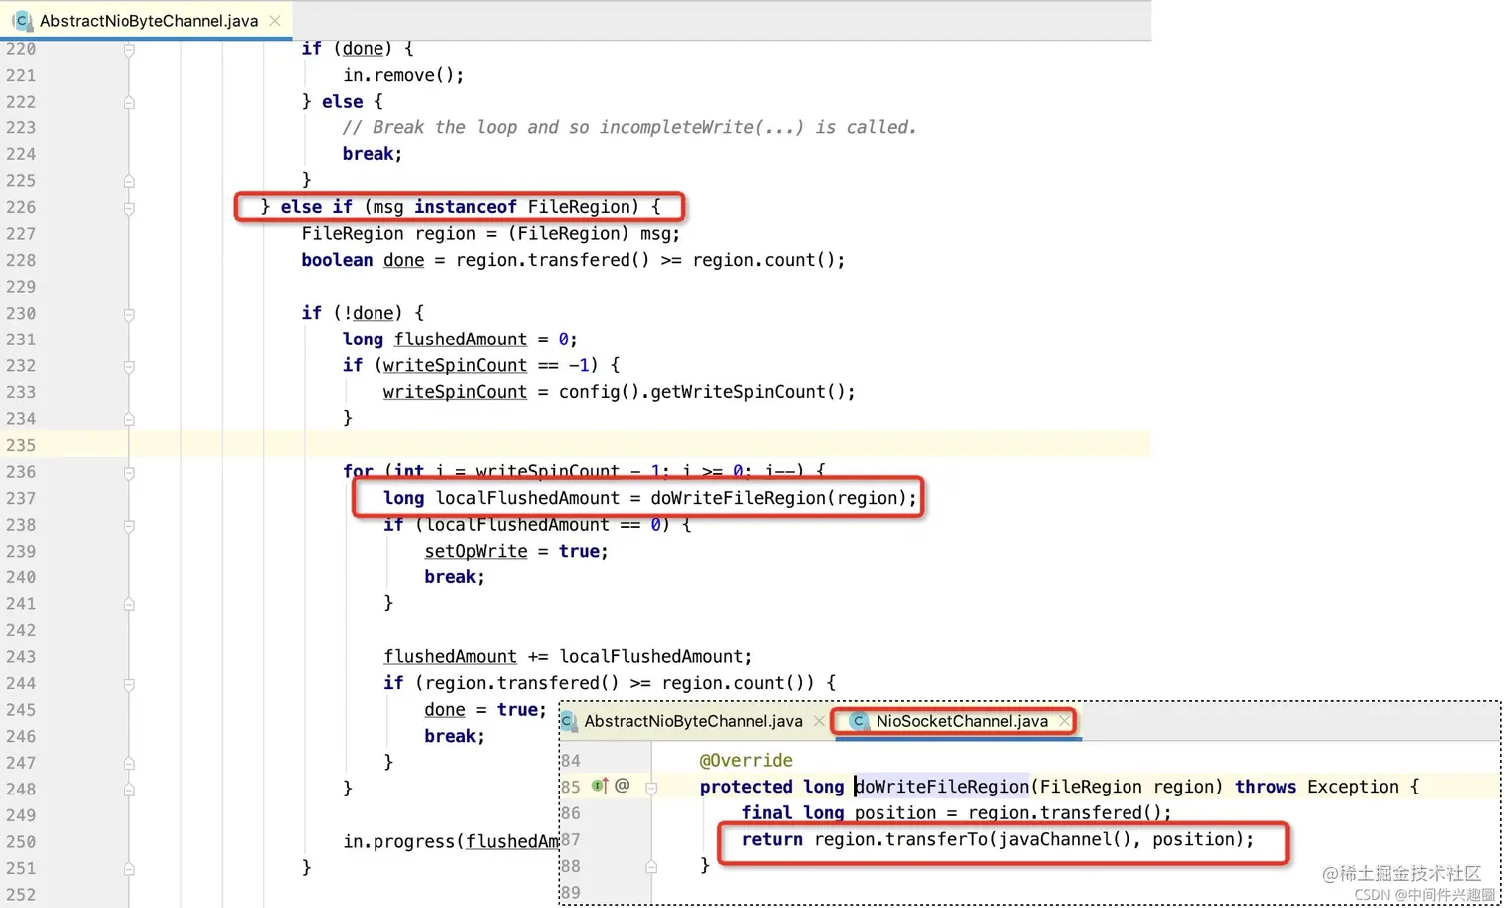The width and height of the screenshot is (1506, 908).
Task: Click the doWriteFileRegion(region) call on line 237
Action: [784, 498]
